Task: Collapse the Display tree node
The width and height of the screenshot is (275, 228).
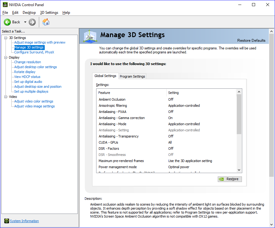Action: point(6,57)
